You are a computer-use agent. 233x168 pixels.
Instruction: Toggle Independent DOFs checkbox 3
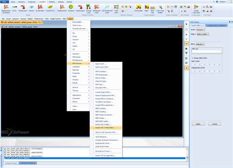click(x=202, y=71)
